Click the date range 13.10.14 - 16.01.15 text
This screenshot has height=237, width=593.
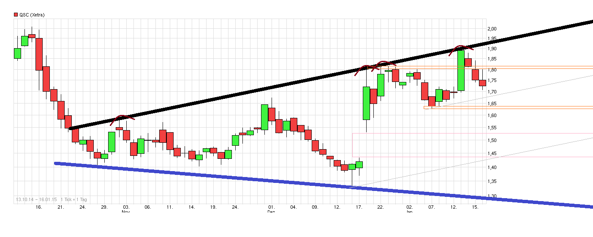click(36, 199)
